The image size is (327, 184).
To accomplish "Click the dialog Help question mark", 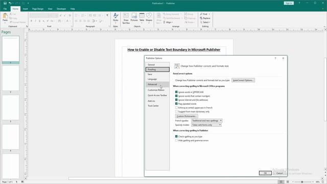I will 275,58.
